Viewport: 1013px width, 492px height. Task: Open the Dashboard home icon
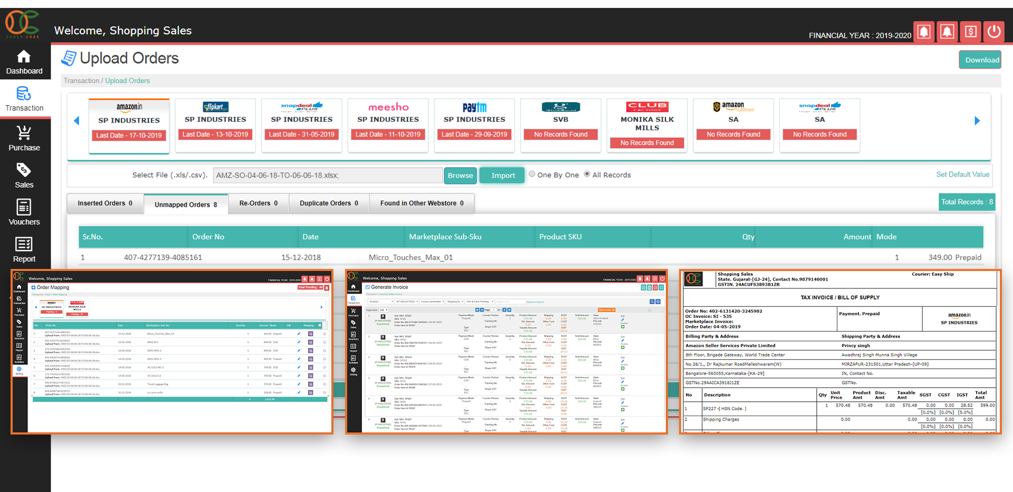24,57
